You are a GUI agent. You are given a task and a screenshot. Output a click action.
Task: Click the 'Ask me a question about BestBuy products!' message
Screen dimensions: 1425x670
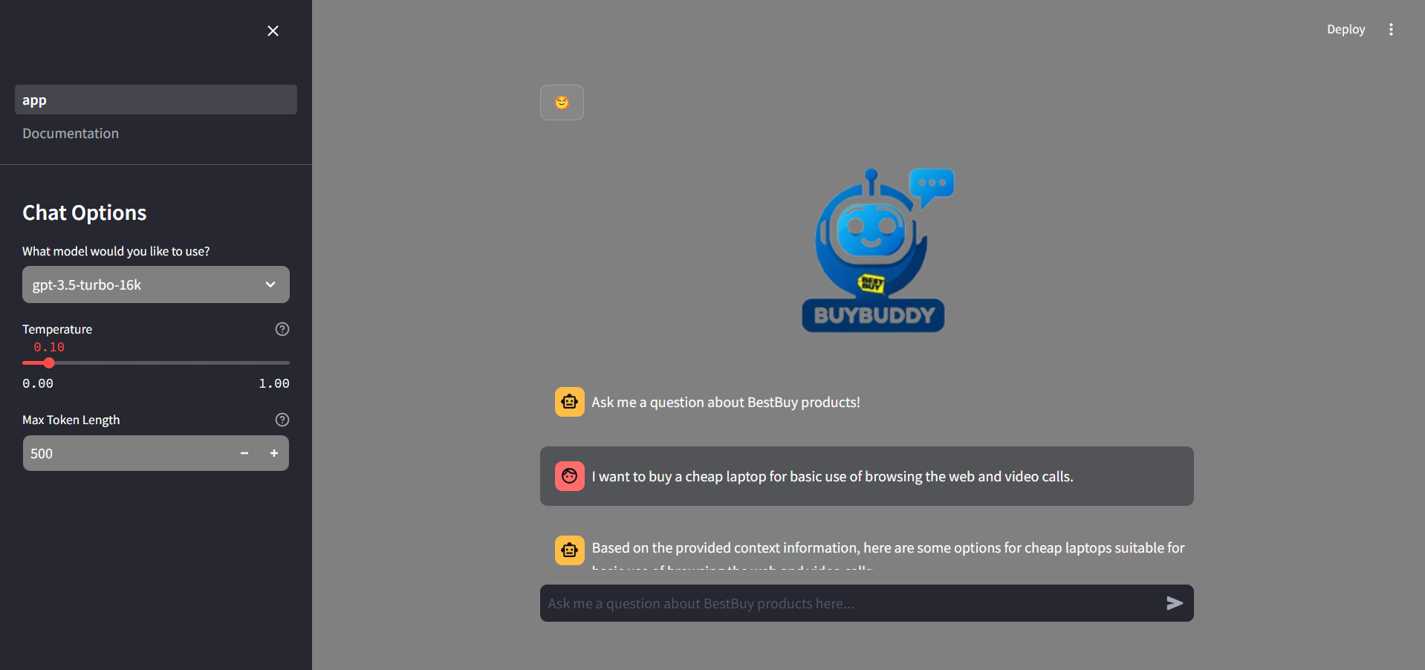[x=726, y=402]
